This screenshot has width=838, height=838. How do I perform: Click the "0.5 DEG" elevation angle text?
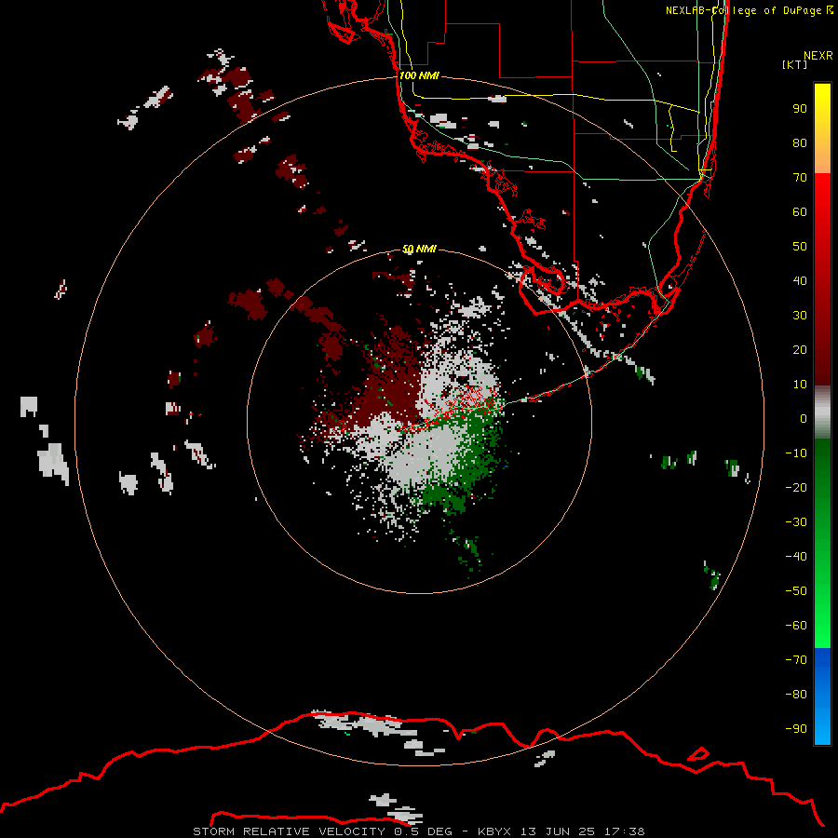423,831
